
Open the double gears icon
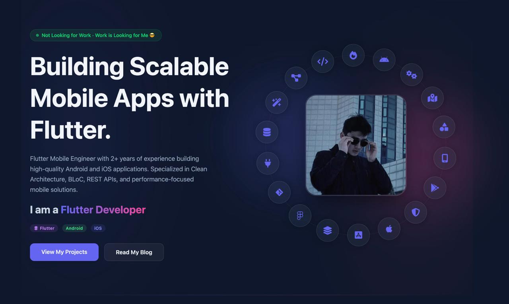[412, 74]
